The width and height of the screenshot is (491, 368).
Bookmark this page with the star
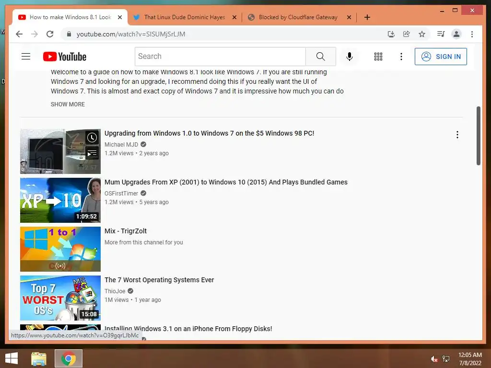point(422,34)
